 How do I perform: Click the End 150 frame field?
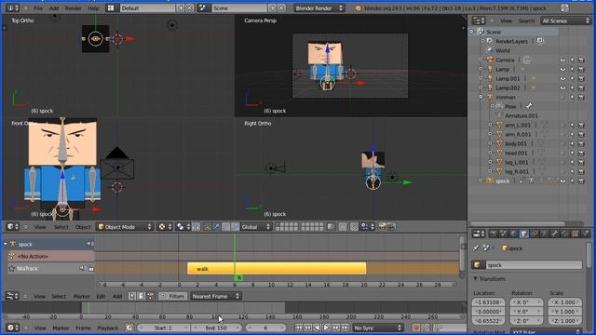(x=216, y=328)
